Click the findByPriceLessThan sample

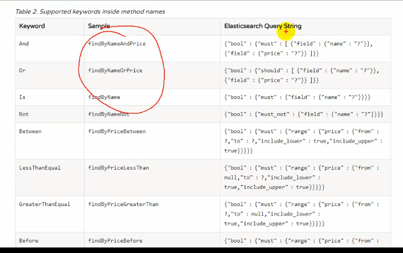coord(118,168)
